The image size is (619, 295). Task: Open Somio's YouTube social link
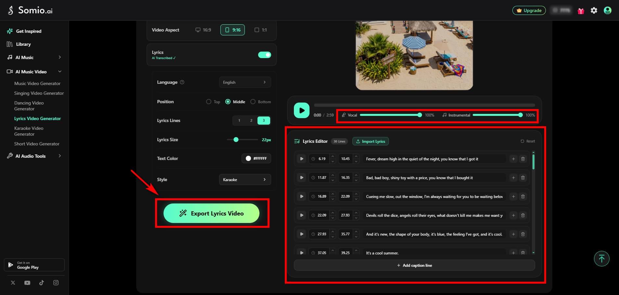(27, 283)
